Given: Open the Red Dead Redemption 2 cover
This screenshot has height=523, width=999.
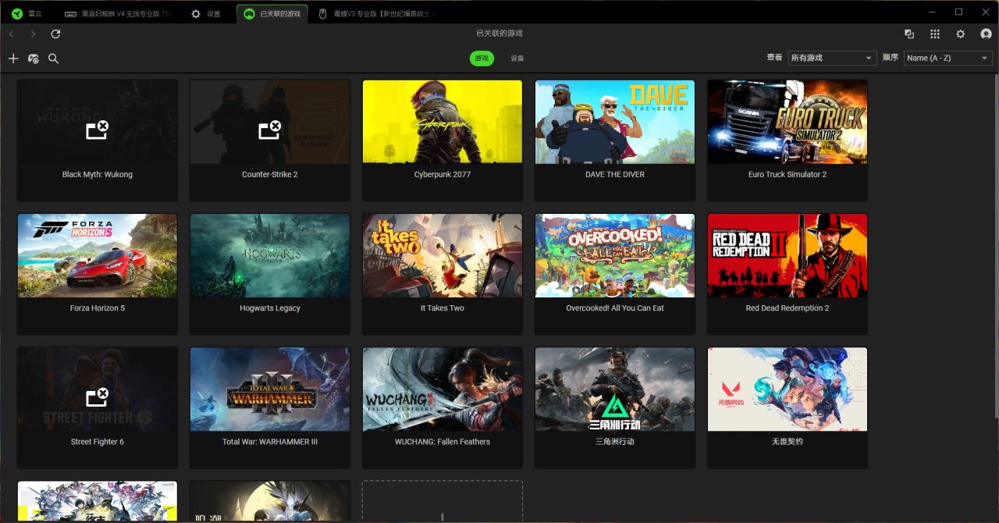Looking at the screenshot, I should [x=787, y=255].
